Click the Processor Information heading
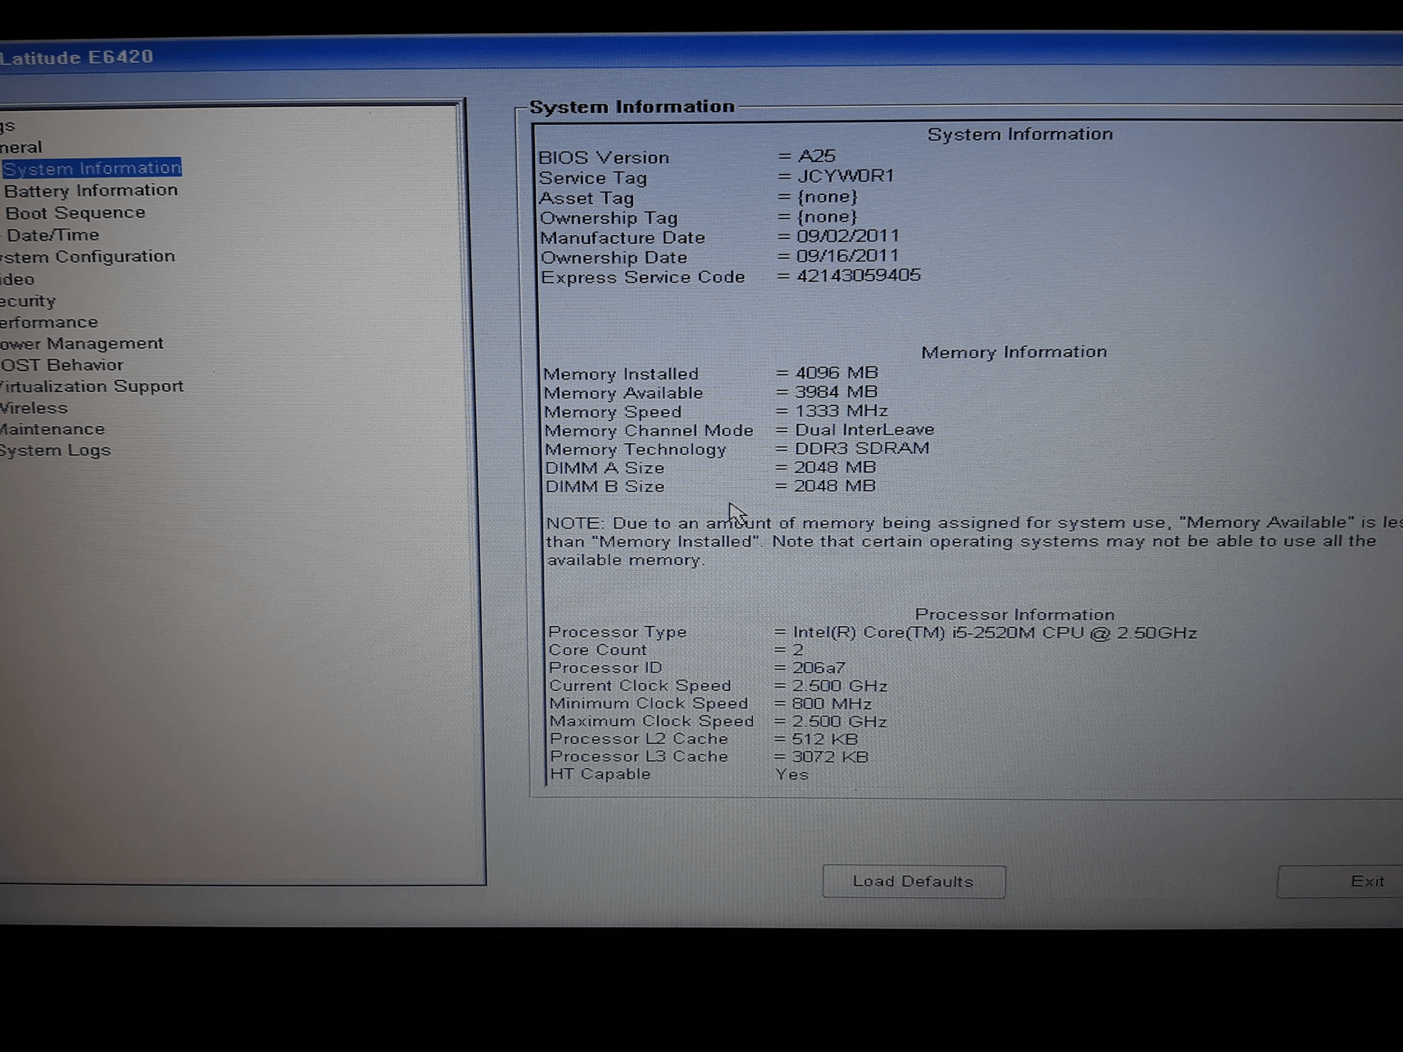The height and width of the screenshot is (1052, 1403). pyautogui.click(x=1015, y=614)
